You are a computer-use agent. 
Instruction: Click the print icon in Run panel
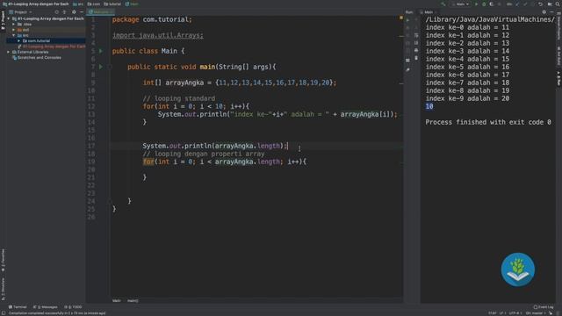(x=416, y=50)
